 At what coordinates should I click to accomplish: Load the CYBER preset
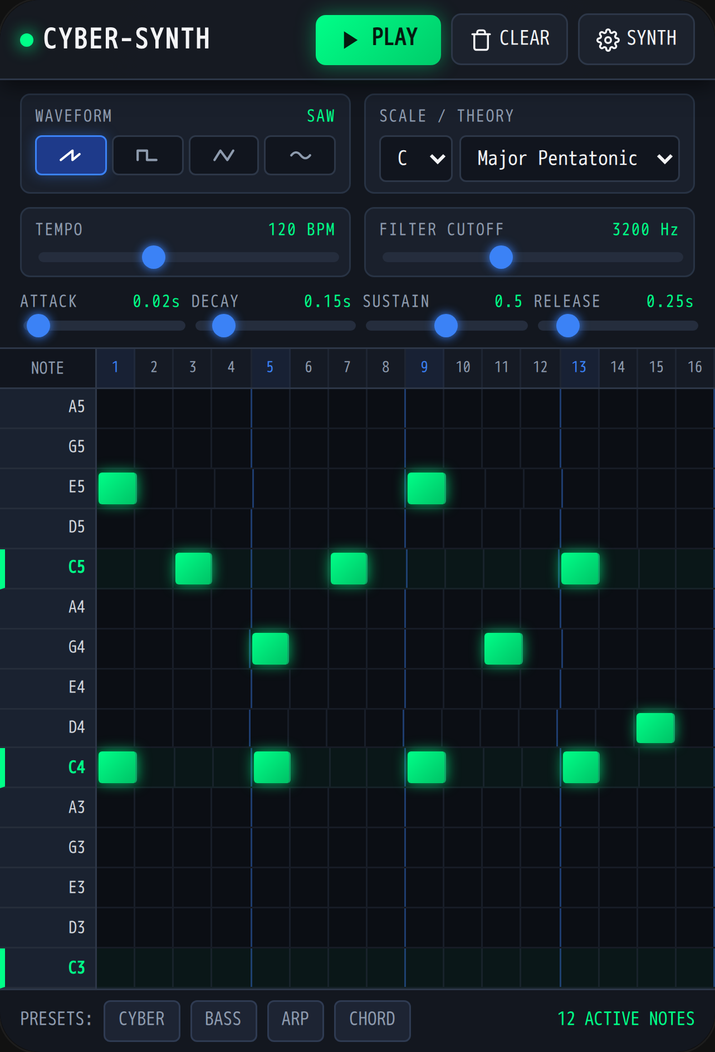pos(142,1021)
